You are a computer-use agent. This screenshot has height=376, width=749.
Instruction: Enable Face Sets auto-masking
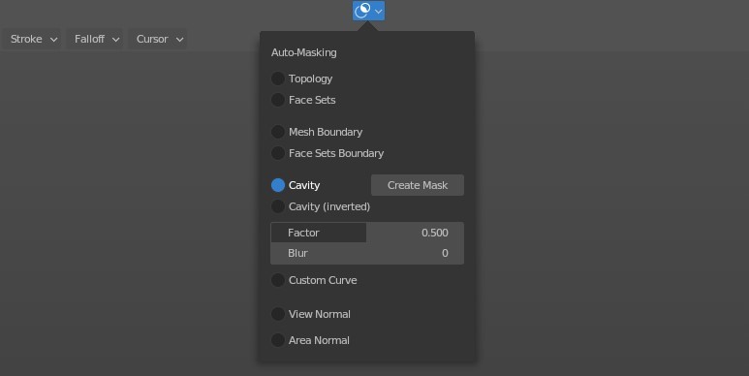[x=277, y=100]
